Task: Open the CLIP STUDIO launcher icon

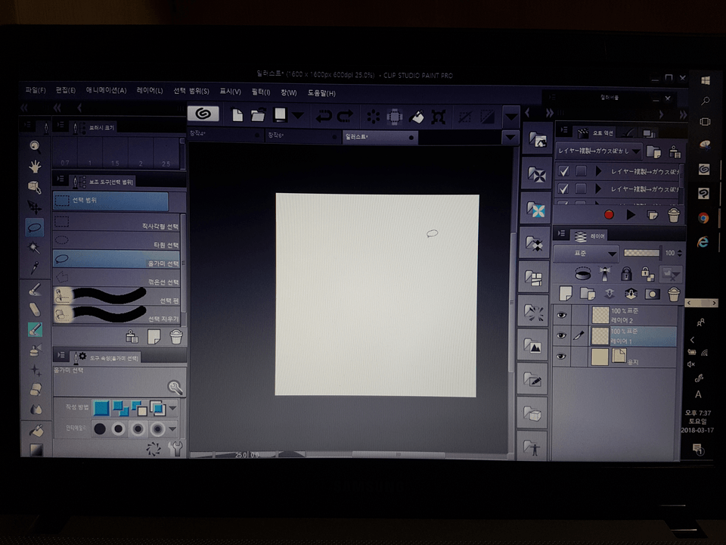Action: click(x=203, y=114)
